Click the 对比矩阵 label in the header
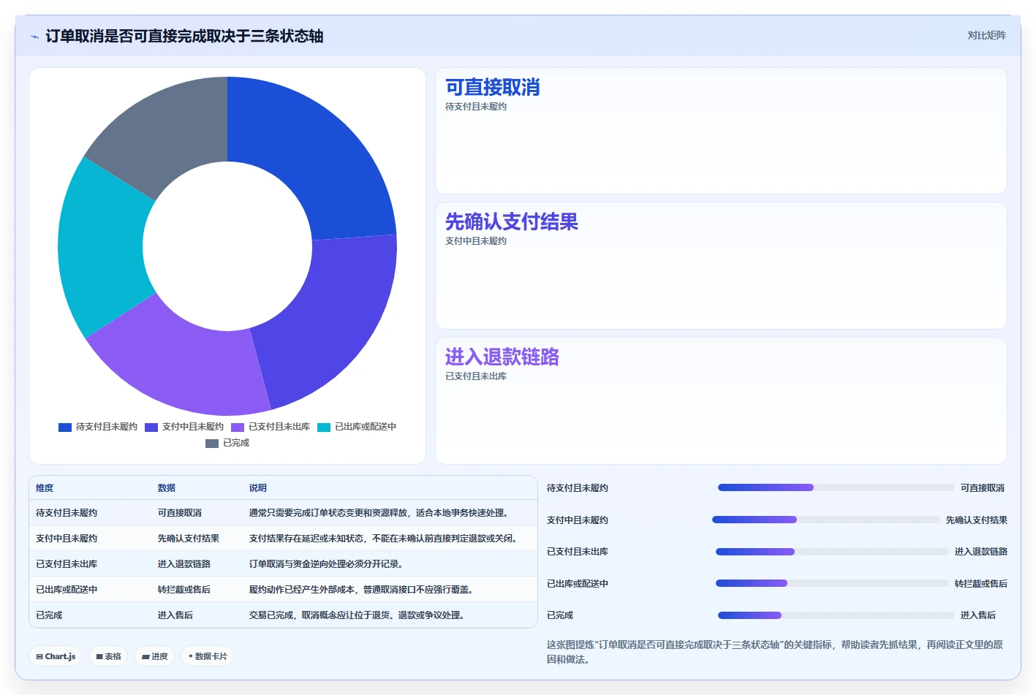Viewport: 1036px width, 695px height. 986,35
